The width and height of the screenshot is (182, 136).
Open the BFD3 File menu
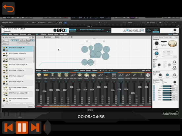(5, 29)
